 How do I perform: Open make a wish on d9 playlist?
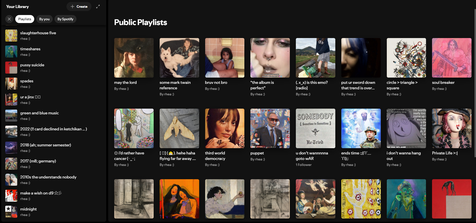[54, 196]
